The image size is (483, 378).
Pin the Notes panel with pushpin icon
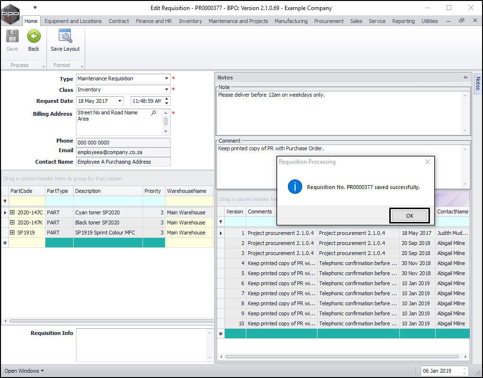pyautogui.click(x=465, y=78)
